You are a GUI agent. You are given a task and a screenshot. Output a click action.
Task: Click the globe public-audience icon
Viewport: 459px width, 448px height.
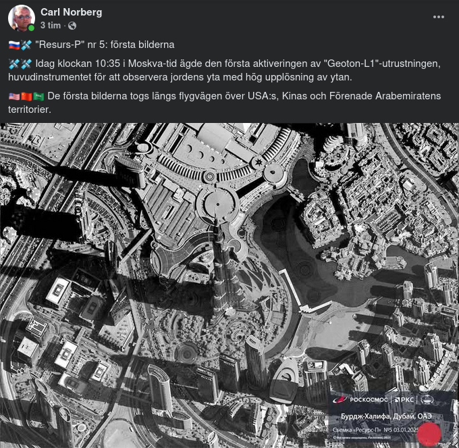(72, 26)
